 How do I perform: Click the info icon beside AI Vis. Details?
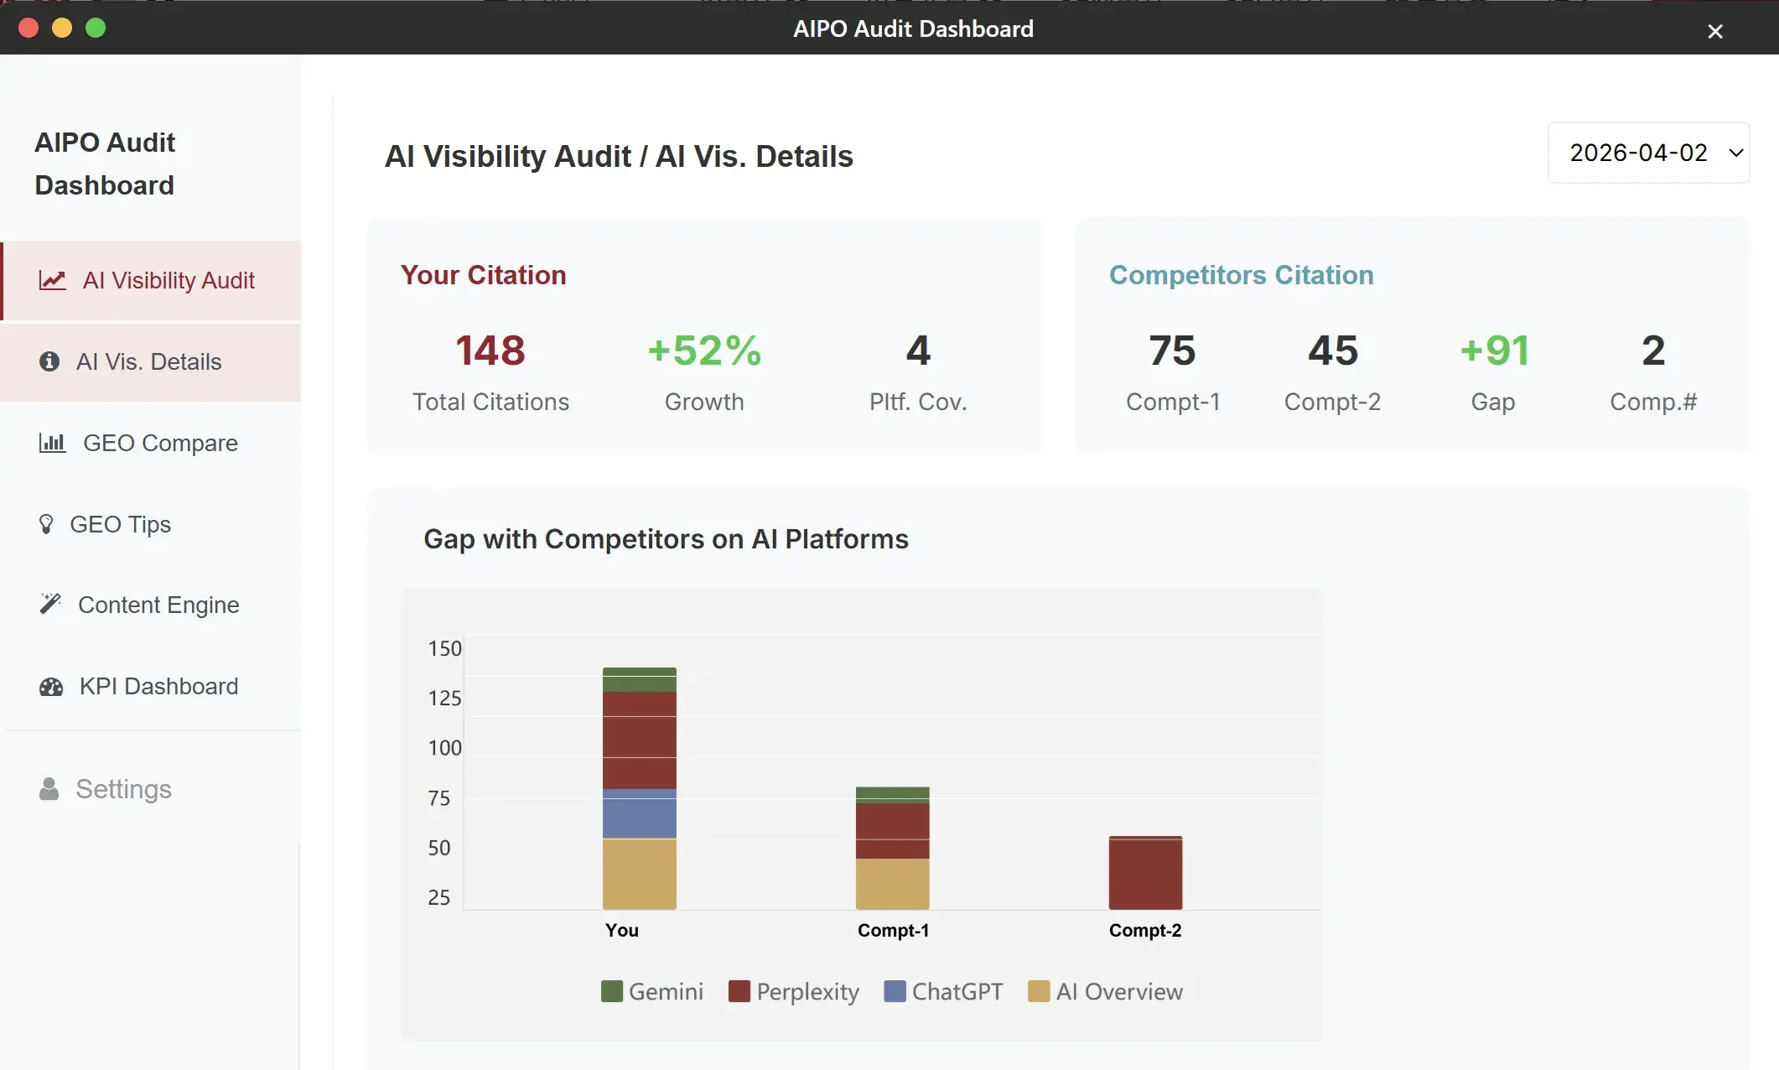tap(49, 361)
